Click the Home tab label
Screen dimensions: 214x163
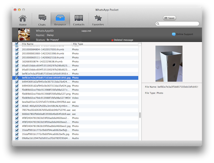(x=23, y=25)
